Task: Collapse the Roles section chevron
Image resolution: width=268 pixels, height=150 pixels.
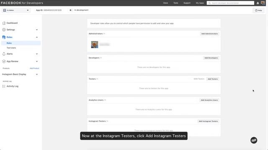Action: 37,37
